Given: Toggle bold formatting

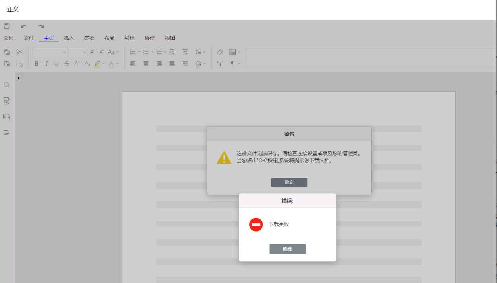Looking at the screenshot, I should point(37,64).
